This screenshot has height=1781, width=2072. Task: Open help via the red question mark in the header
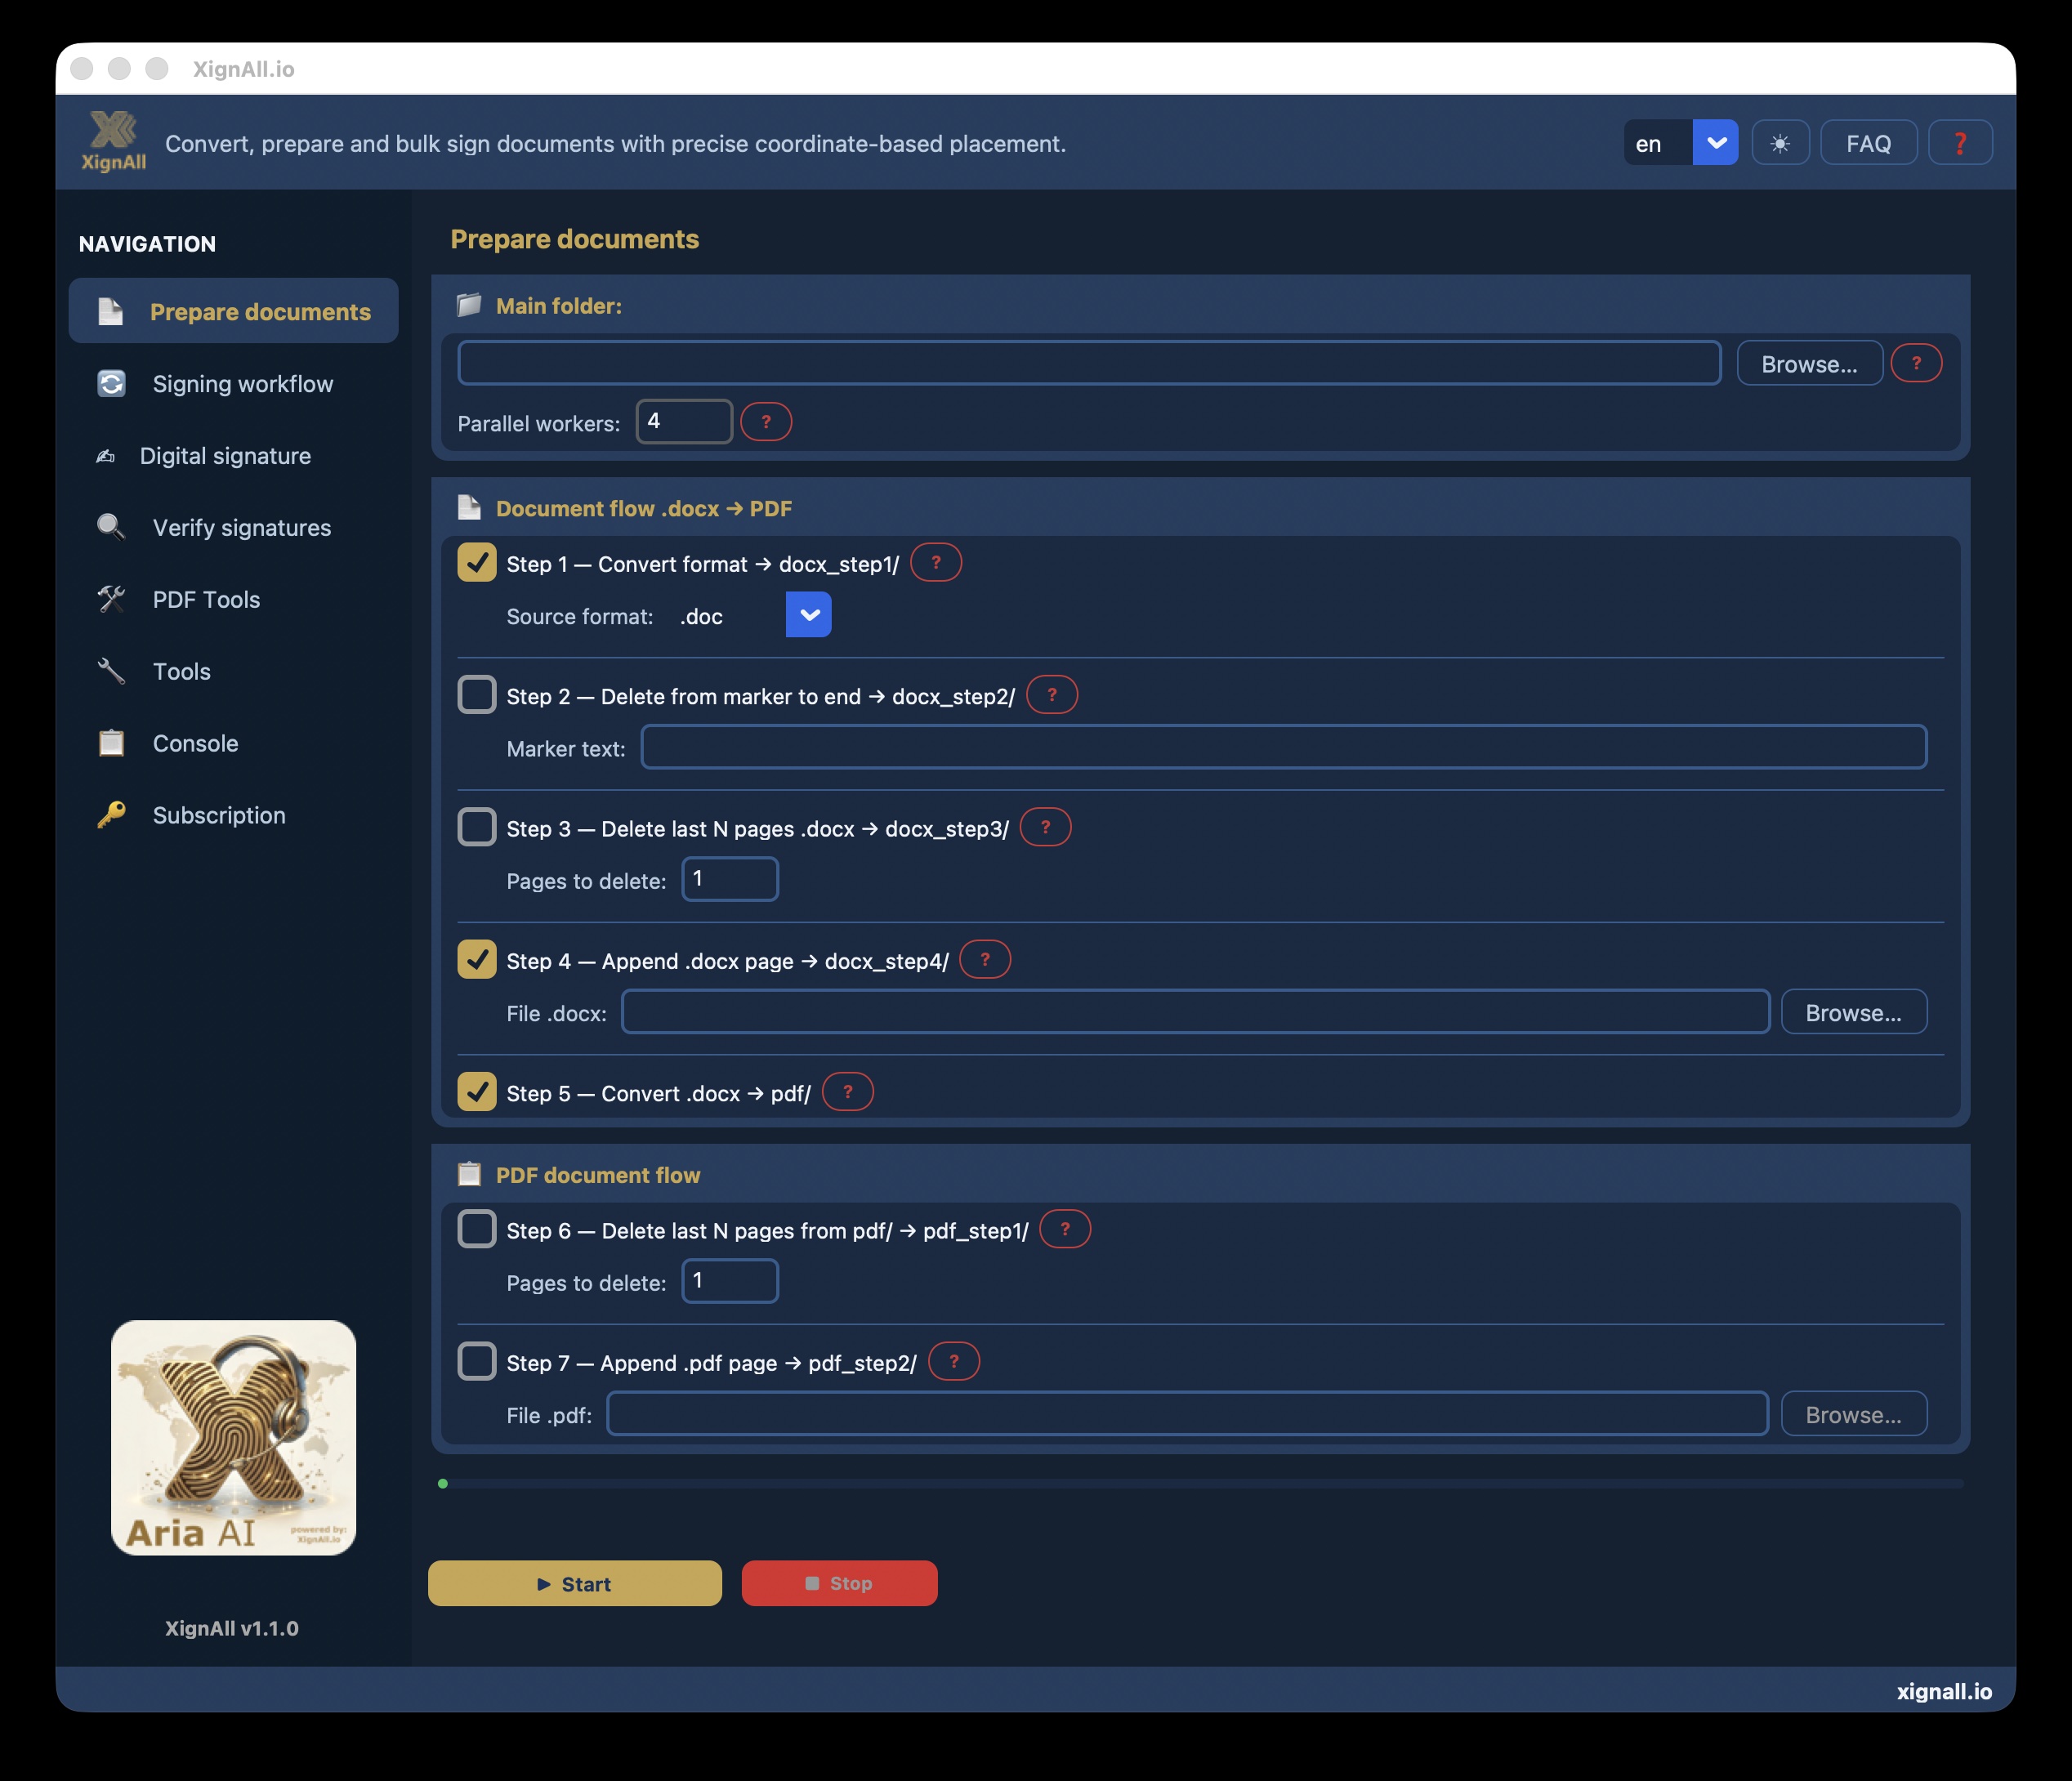(x=1960, y=143)
